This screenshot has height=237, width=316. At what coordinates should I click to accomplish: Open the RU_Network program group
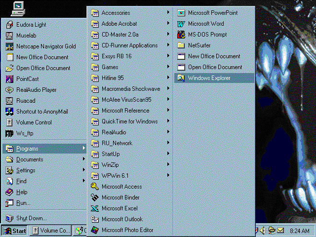[130, 144]
